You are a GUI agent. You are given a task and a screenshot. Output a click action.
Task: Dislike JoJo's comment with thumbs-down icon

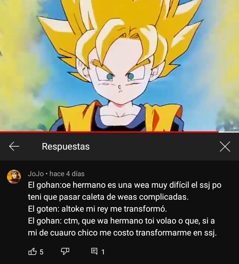coord(65,251)
